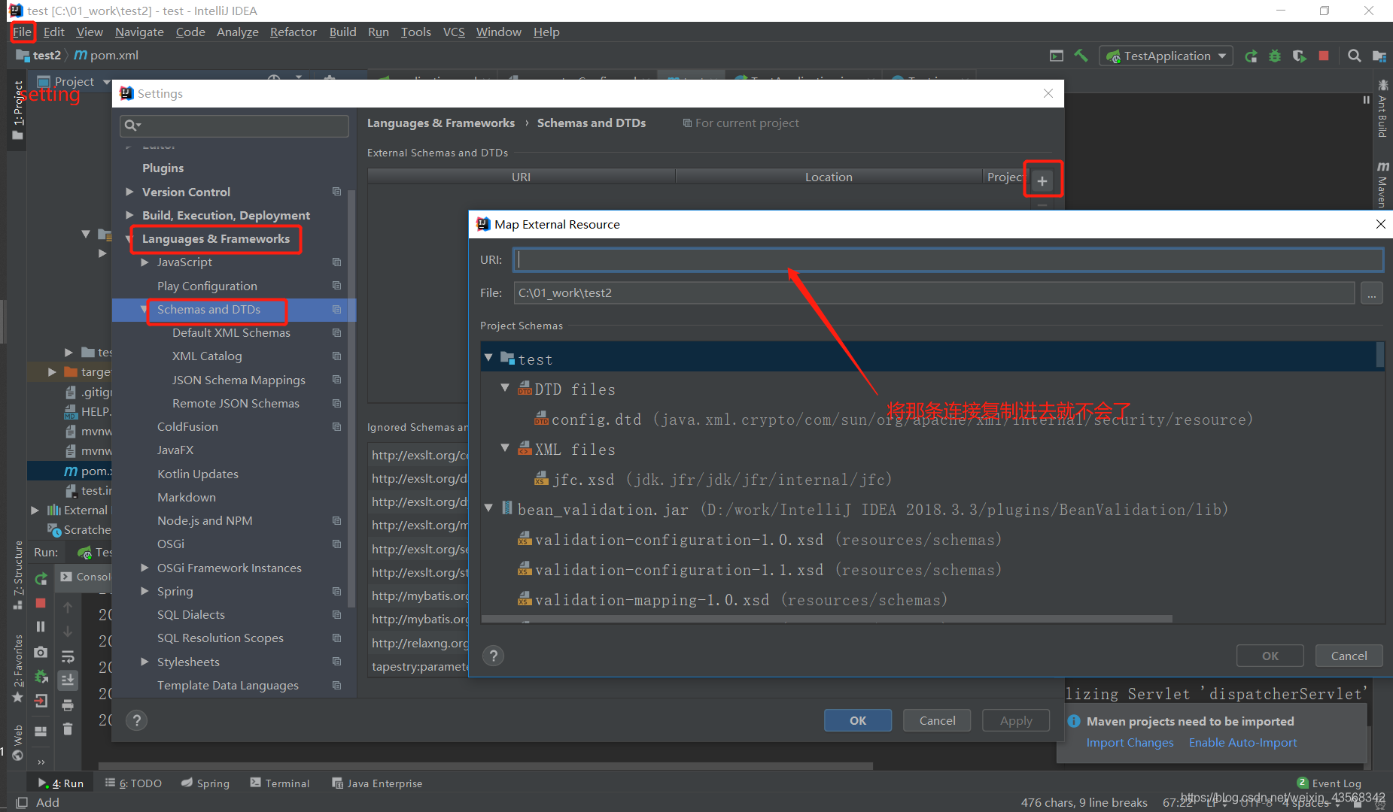Expand Version Control settings node
The height and width of the screenshot is (812, 1393).
tap(129, 192)
